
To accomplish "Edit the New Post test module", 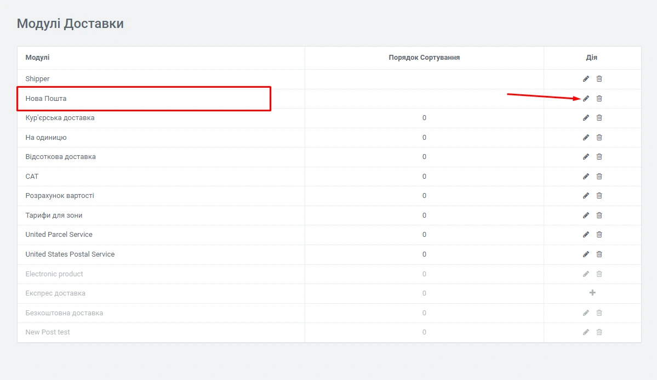I will [x=586, y=332].
